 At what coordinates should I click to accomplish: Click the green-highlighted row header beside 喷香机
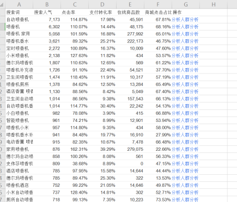click(x=3, y=27)
